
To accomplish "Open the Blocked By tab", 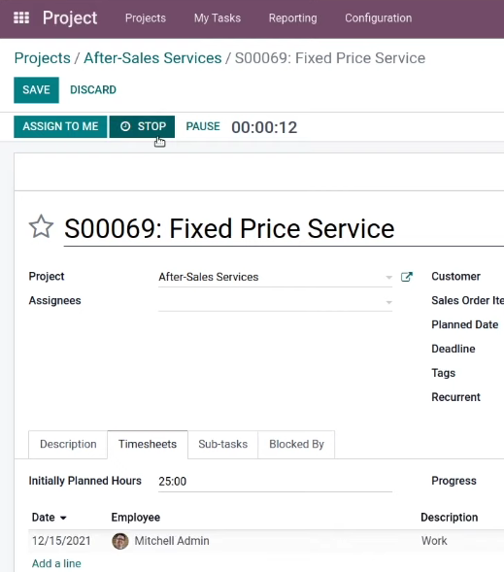I will tap(296, 445).
